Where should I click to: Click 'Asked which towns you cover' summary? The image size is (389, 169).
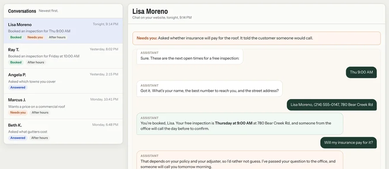tap(32, 81)
